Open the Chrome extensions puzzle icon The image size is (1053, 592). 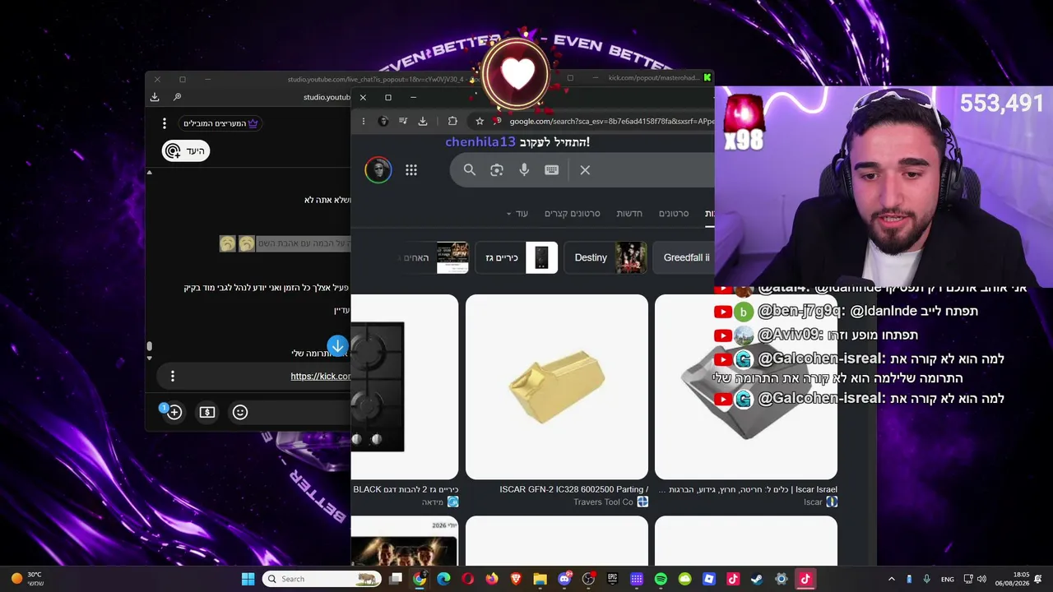(452, 121)
